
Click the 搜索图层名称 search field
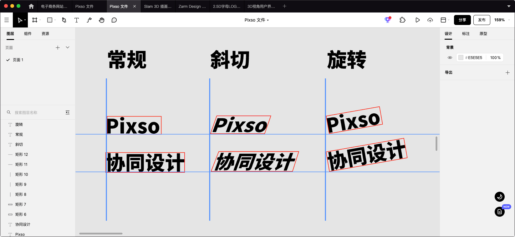coord(38,112)
